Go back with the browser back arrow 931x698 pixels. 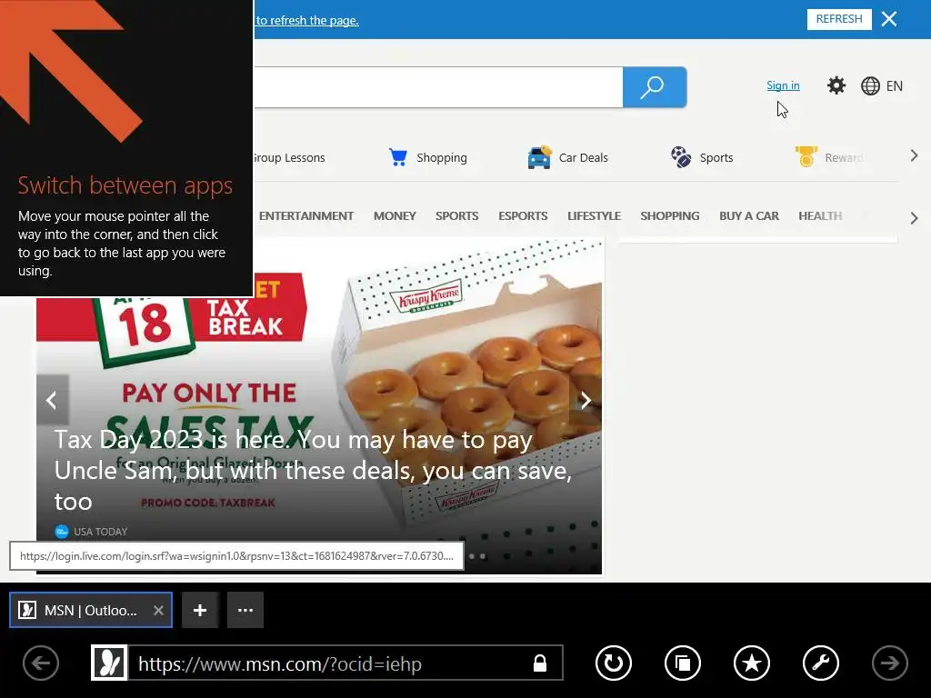tap(41, 663)
